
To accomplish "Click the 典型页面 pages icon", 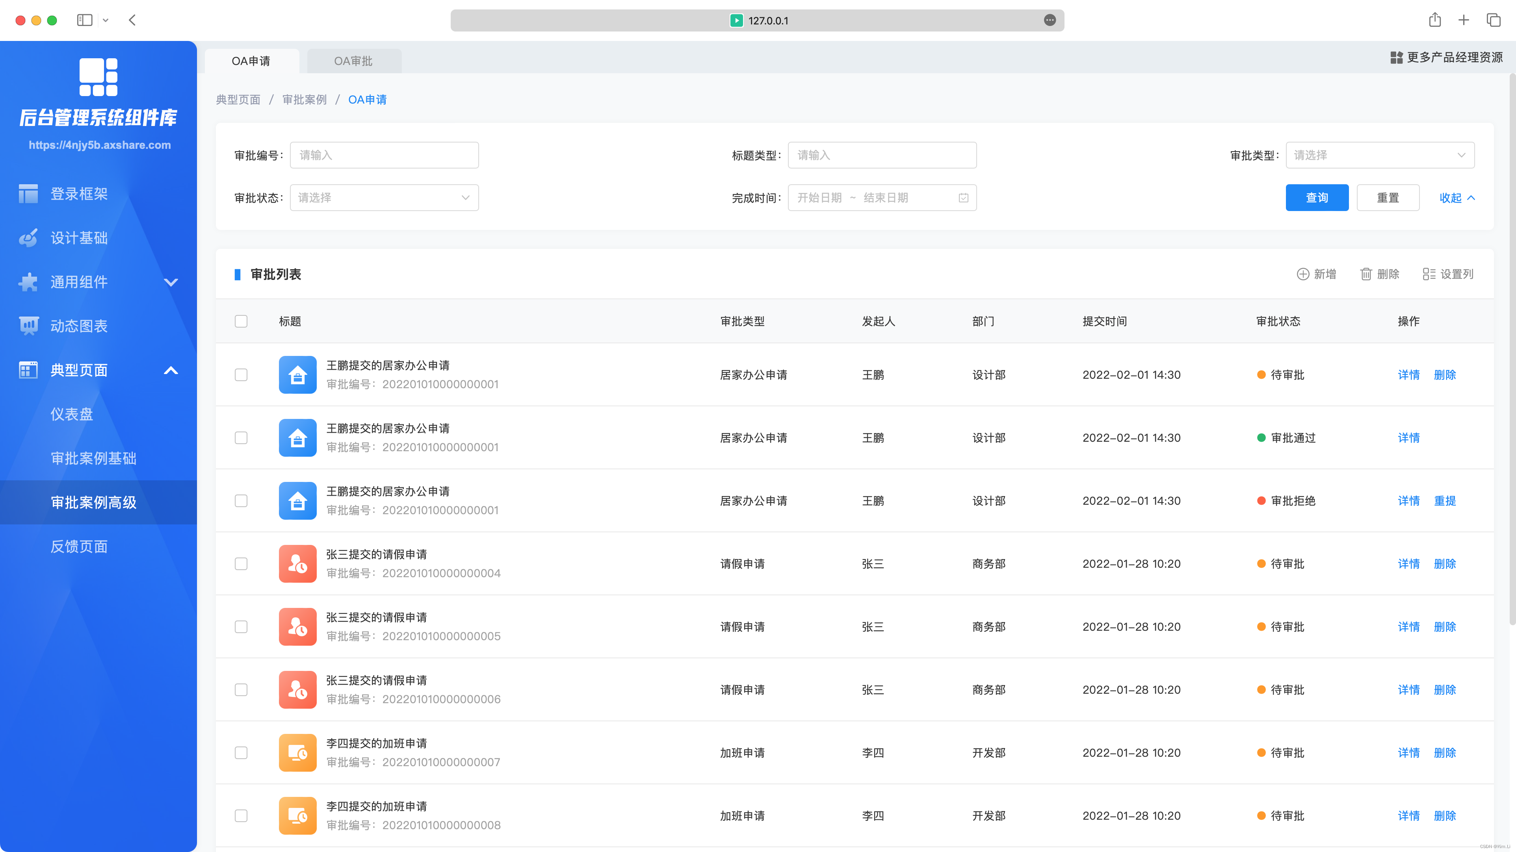I will [28, 369].
